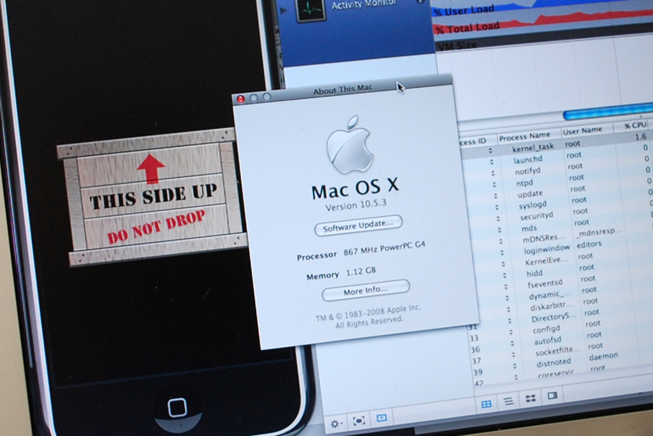
Task: Select the socketfilte... process
Action: coord(557,351)
